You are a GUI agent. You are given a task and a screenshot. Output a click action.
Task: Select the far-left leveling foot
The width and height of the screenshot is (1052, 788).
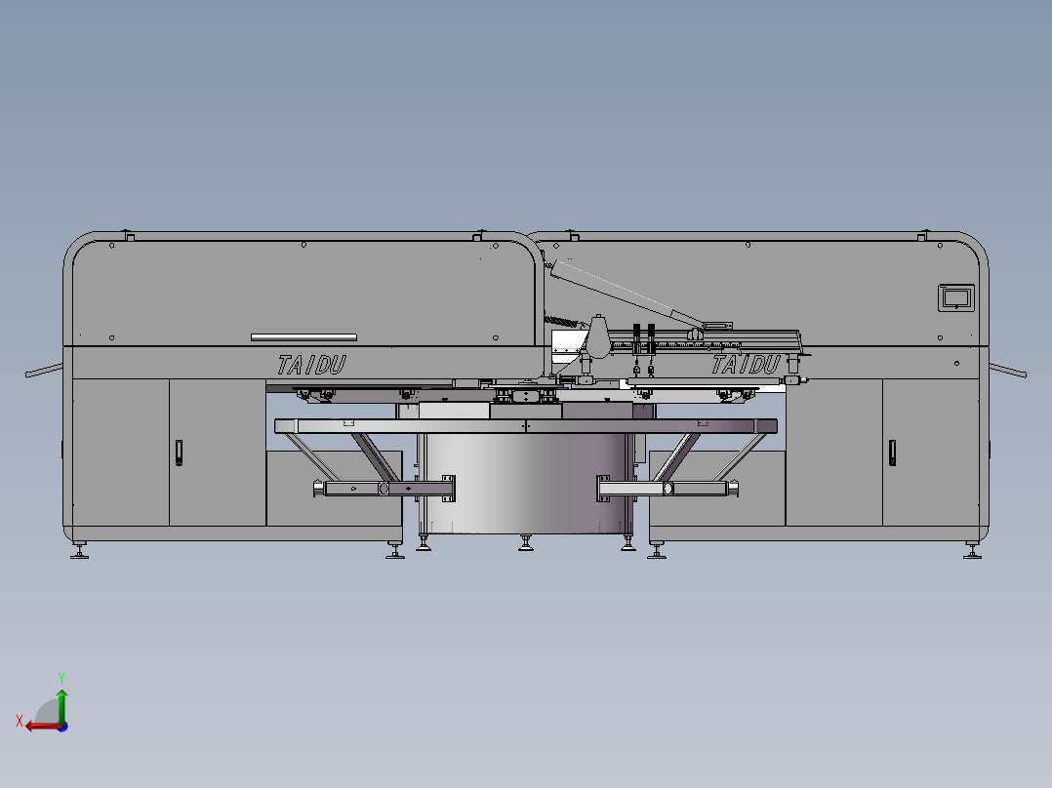coord(79,551)
